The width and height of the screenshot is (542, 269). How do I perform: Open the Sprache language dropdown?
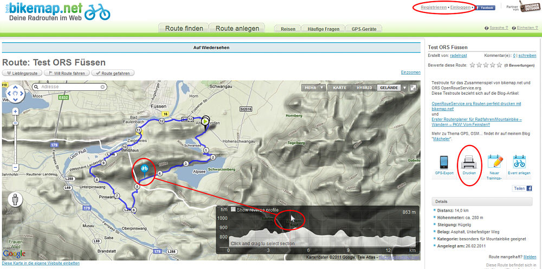(495, 28)
